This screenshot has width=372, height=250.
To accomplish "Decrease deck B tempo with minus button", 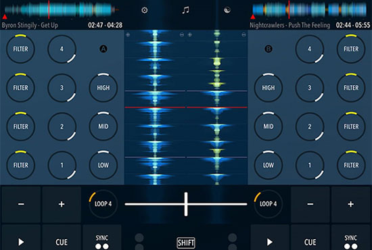I will [310, 204].
